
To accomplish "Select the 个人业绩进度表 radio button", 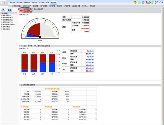I will click(20, 9).
